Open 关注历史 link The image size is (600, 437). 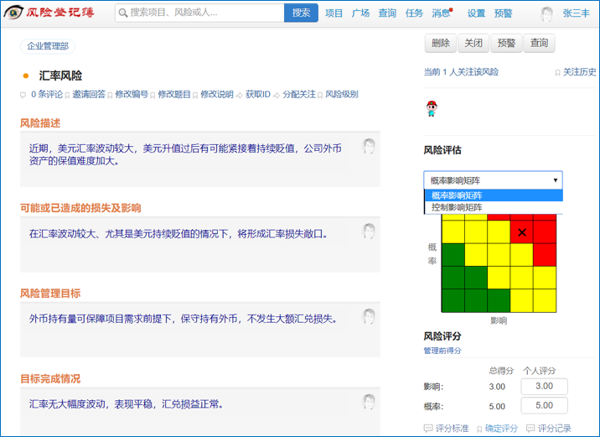[579, 72]
